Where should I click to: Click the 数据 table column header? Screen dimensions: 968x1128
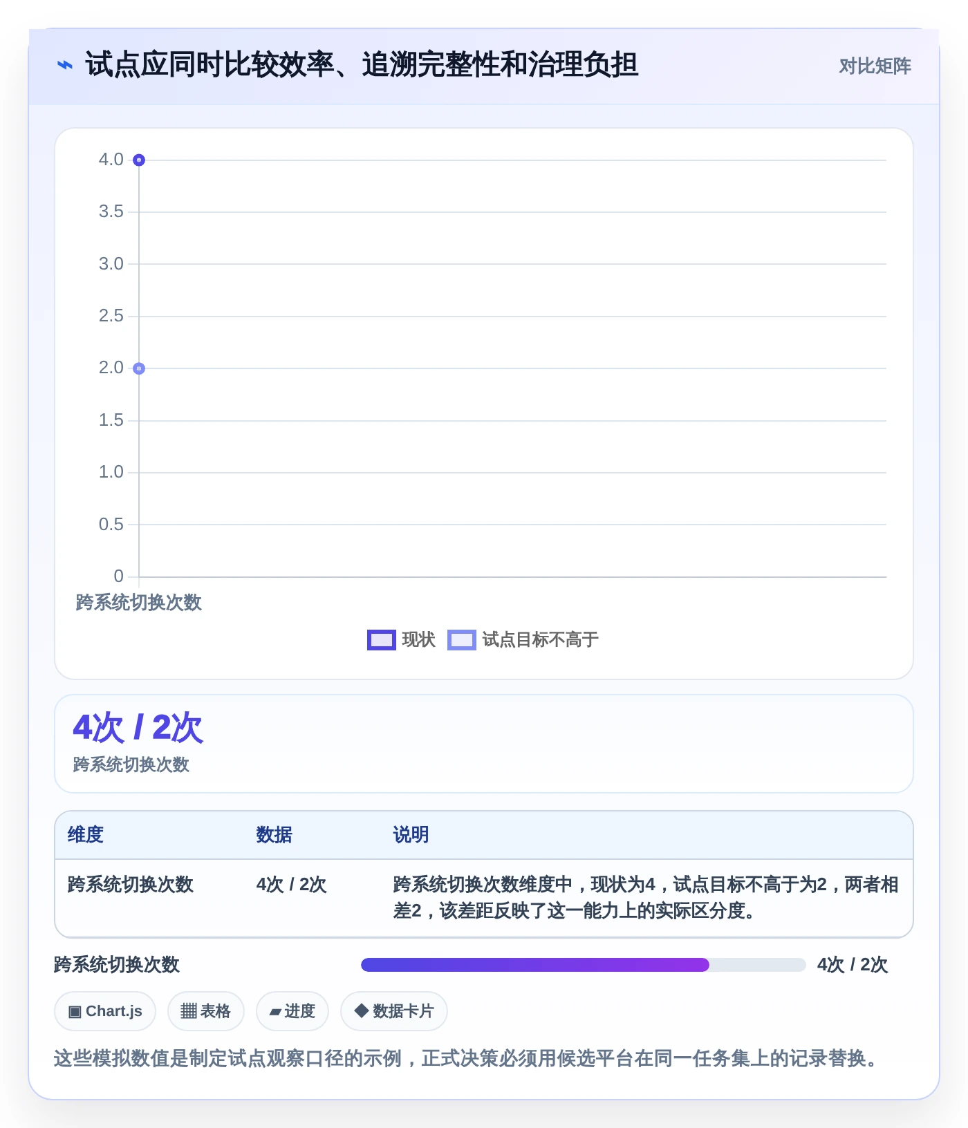(x=274, y=835)
